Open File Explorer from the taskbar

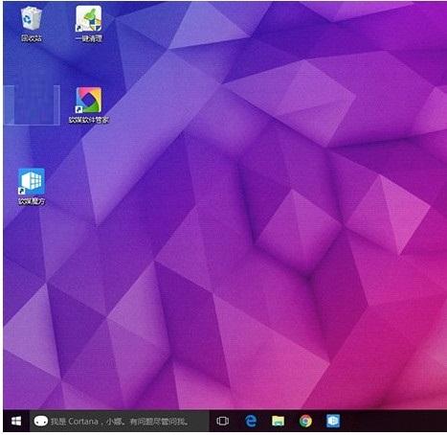[278, 421]
